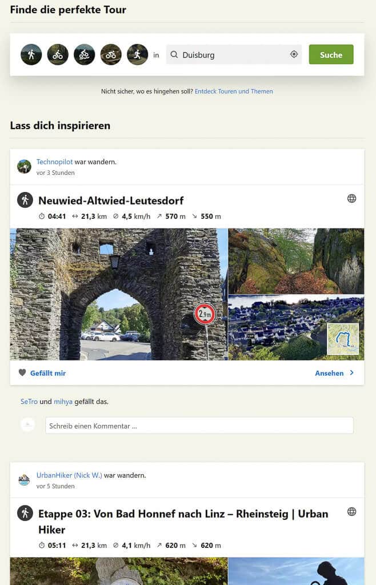Expand the chevron next to Ansehen
376x585 pixels.
(x=353, y=372)
